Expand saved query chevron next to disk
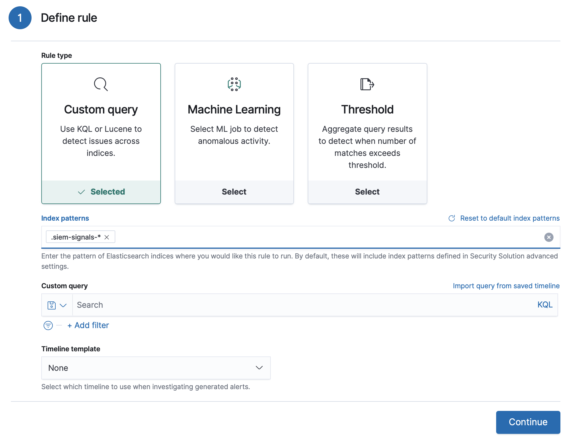The height and width of the screenshot is (443, 569). pyautogui.click(x=63, y=305)
